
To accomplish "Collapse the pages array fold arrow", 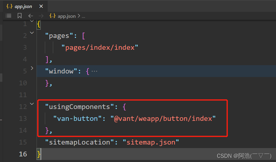I will click(32, 33).
